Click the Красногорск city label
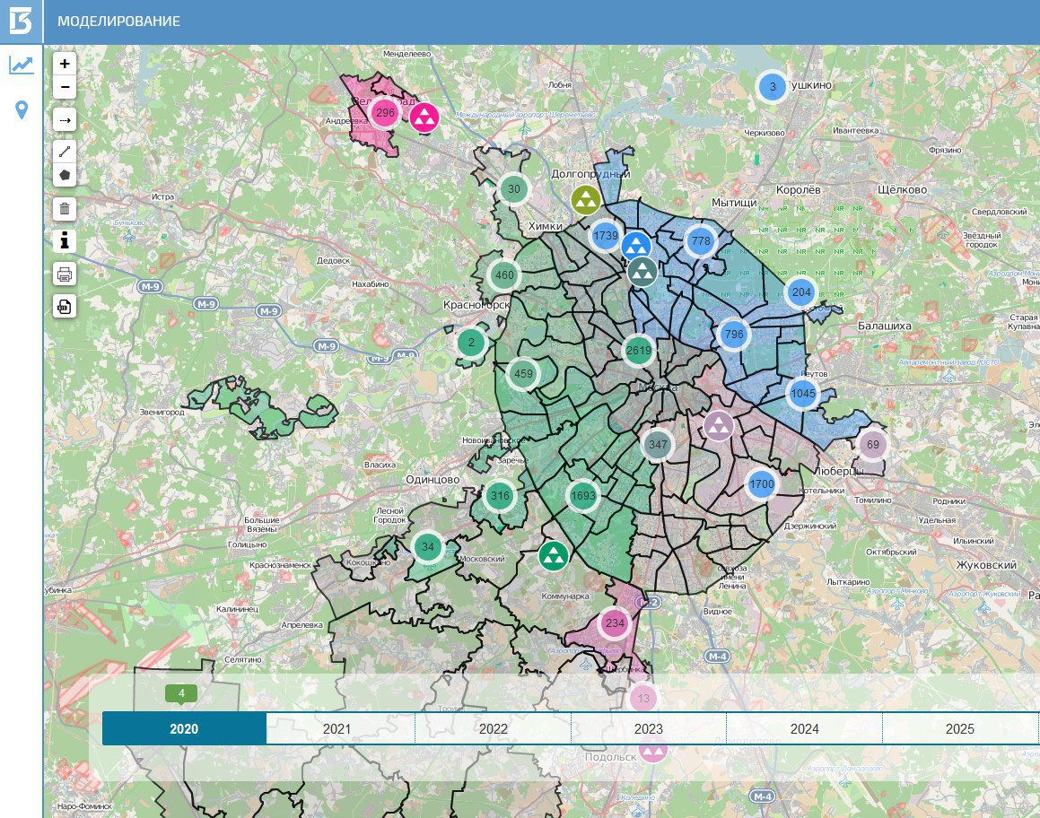1040x818 pixels. pyautogui.click(x=476, y=305)
